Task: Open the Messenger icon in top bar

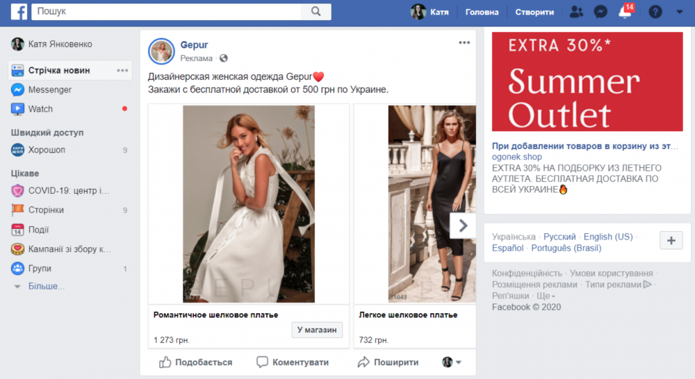Action: [600, 12]
